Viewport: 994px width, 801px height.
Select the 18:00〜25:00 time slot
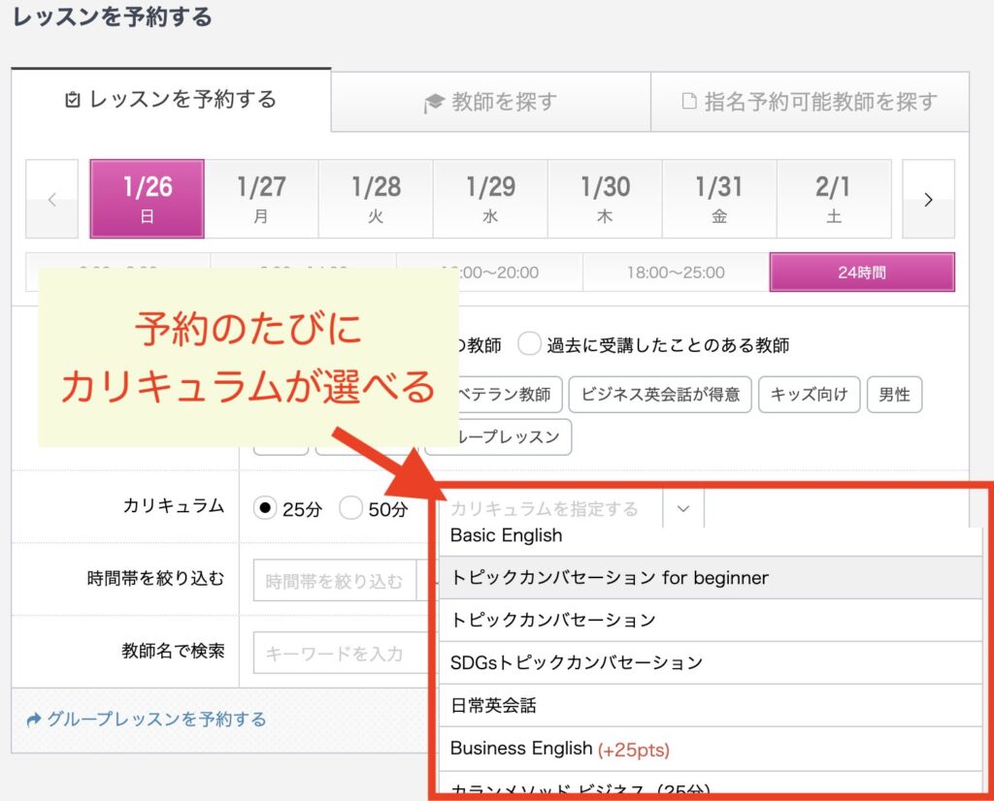(x=676, y=272)
